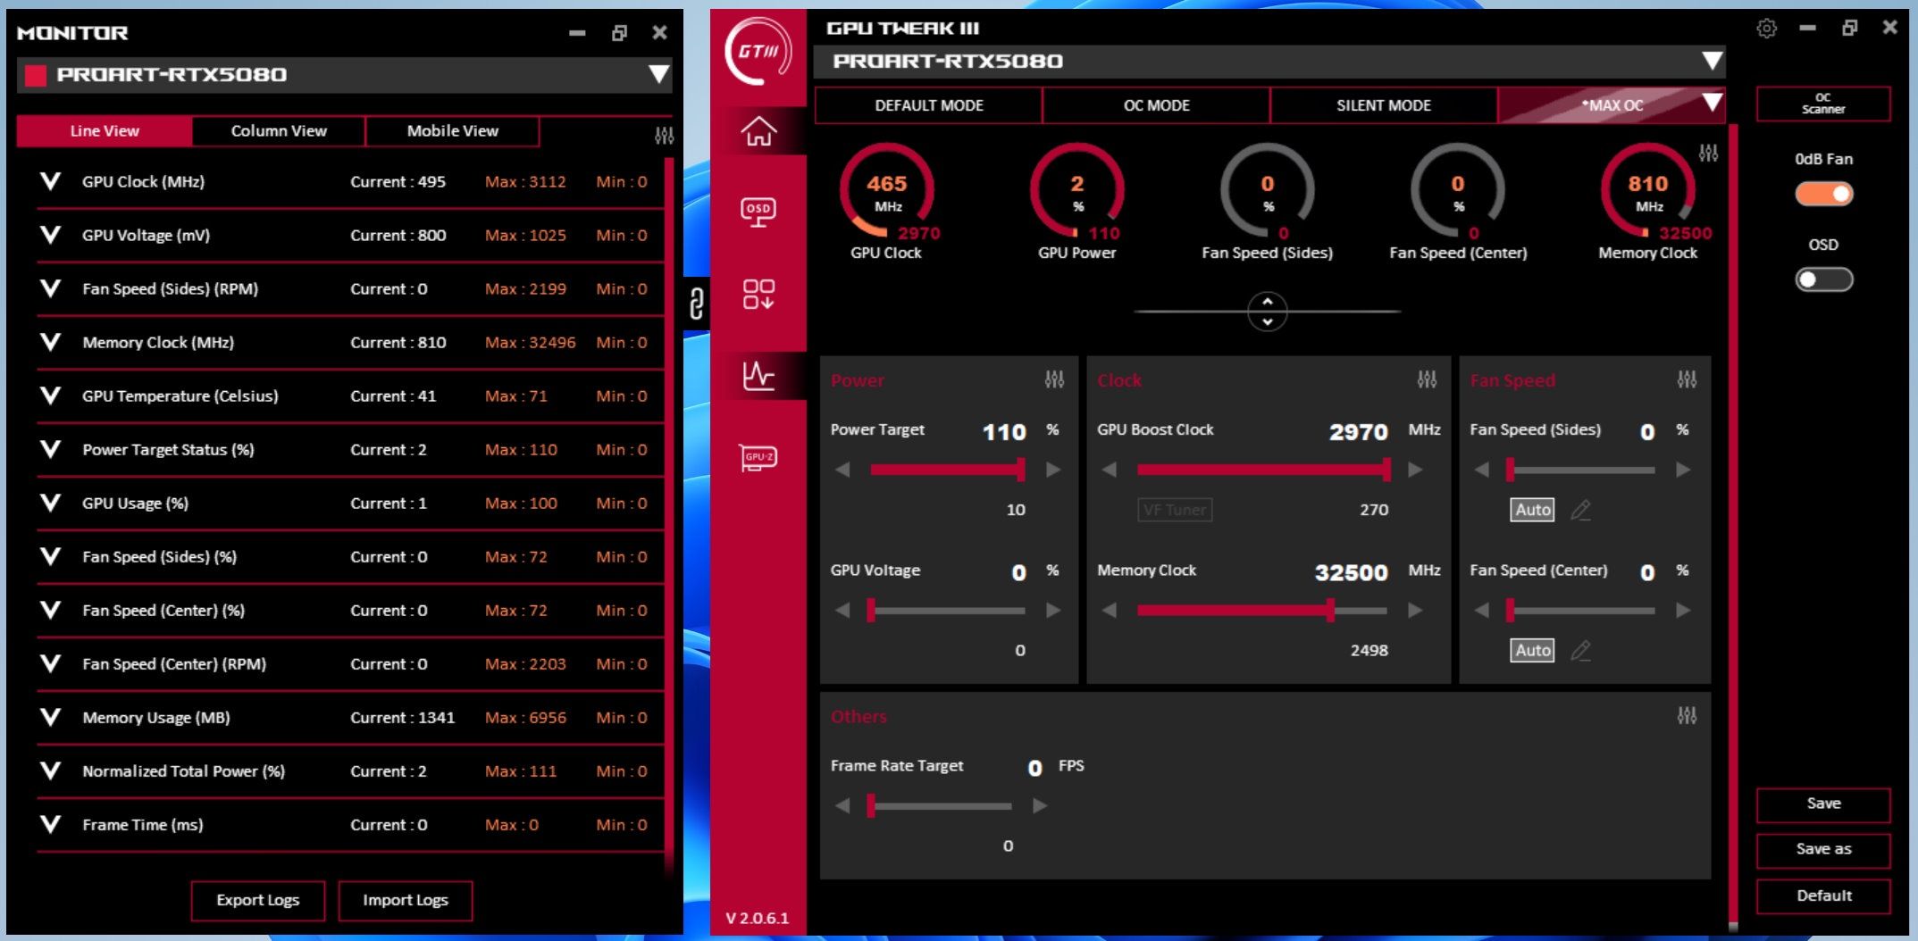Screen dimensions: 1918x941
Task: Open Monitor view settings sliders icon
Action: pos(664,136)
